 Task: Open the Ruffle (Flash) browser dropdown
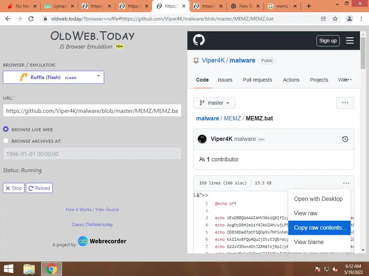[53, 77]
